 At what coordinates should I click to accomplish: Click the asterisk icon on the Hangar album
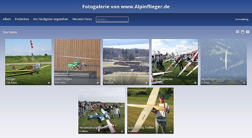click(49, 83)
